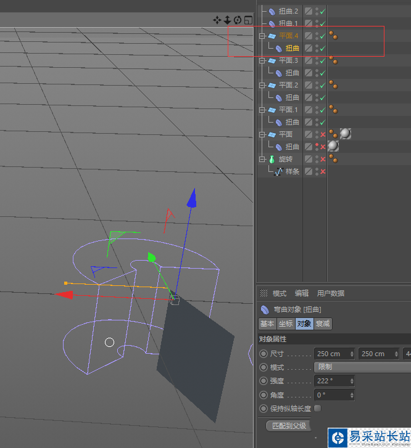Toggle visibility dots of 扭曲 under 平面
The height and width of the screenshot is (448, 411).
tap(317, 147)
